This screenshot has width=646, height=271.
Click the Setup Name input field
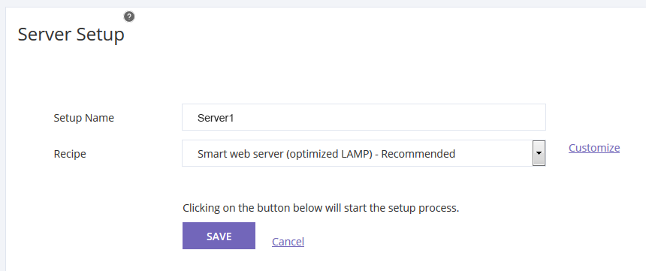pyautogui.click(x=364, y=117)
